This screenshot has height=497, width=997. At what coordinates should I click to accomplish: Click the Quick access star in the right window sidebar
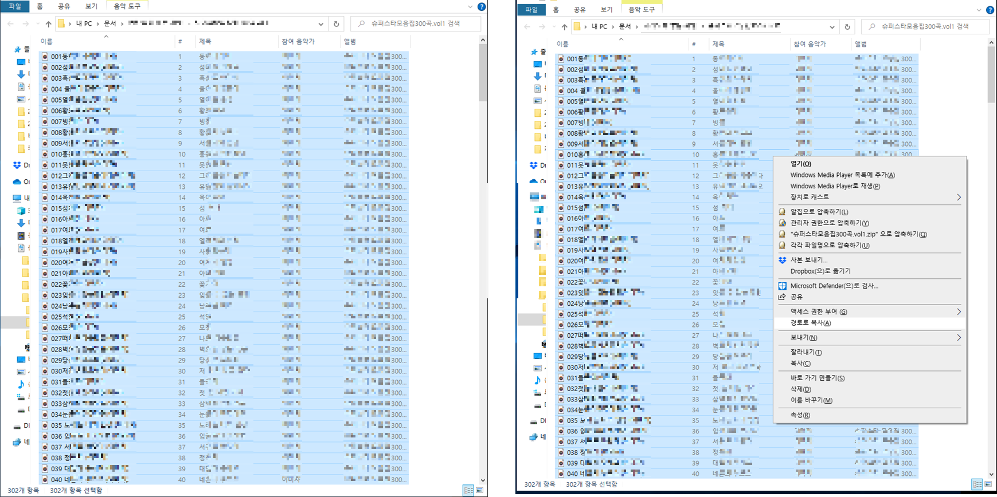534,52
